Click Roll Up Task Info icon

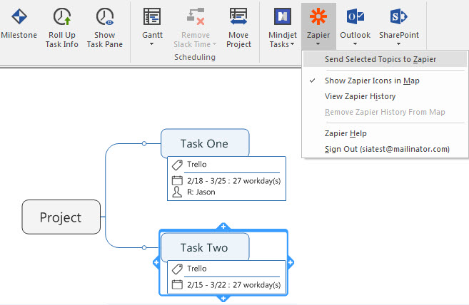(x=63, y=16)
